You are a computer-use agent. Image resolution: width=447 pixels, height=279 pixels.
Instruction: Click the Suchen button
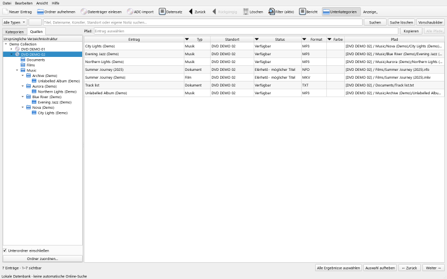click(375, 22)
